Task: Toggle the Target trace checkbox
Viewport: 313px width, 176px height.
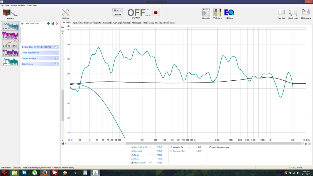Action: point(132,155)
